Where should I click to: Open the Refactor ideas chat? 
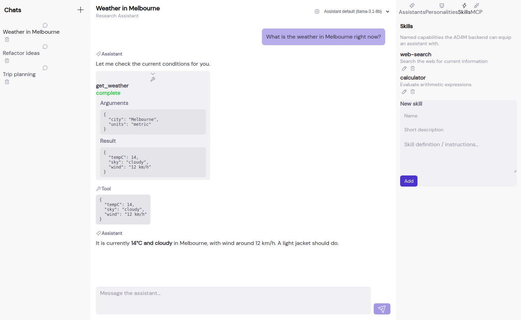21,53
